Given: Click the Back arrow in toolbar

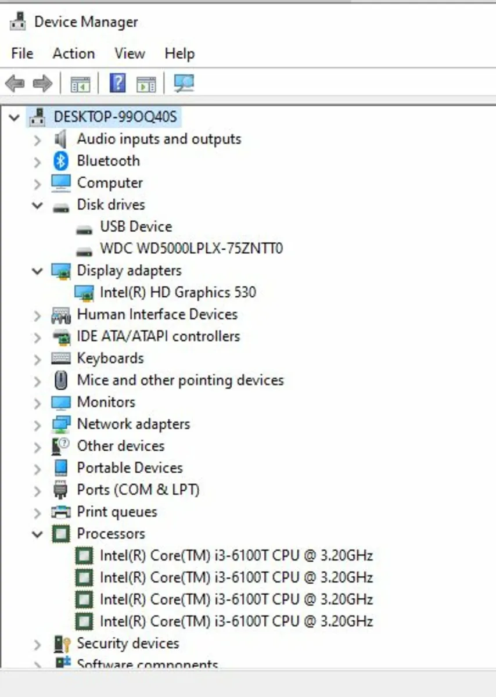Looking at the screenshot, I should click(x=15, y=84).
